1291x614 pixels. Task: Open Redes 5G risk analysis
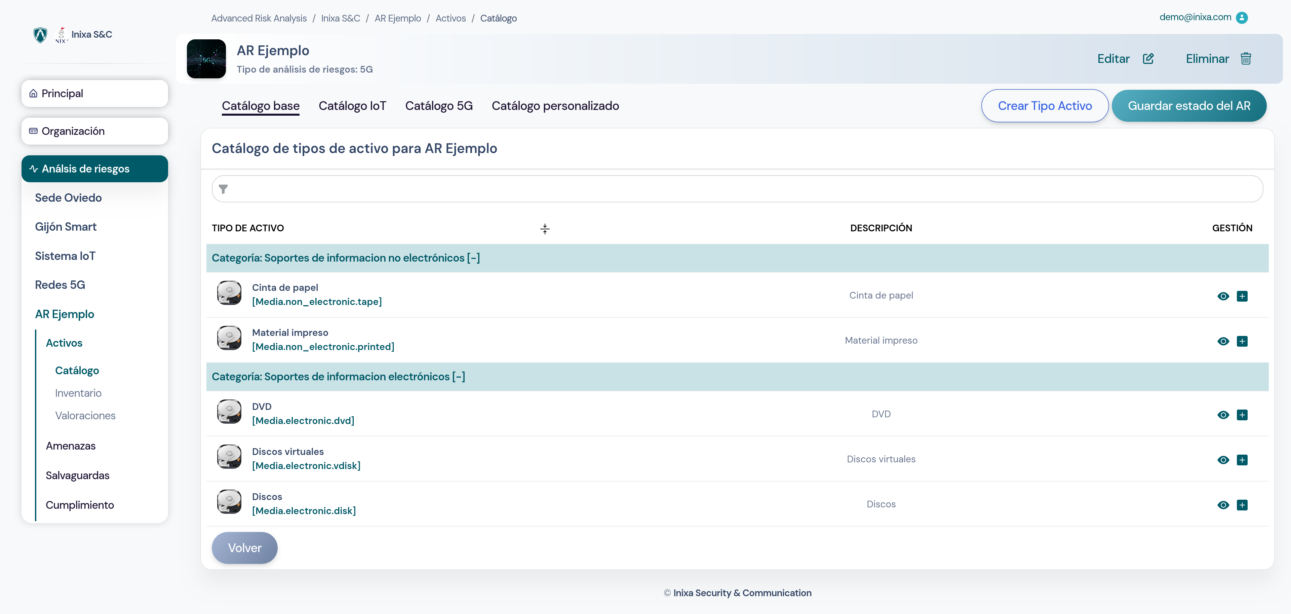60,285
